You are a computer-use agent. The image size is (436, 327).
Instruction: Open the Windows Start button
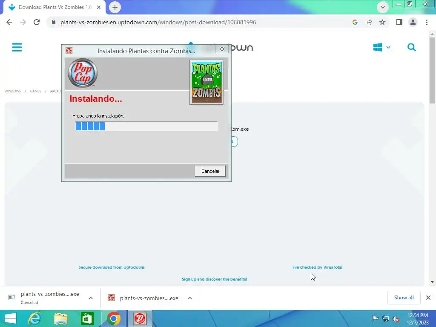point(11,318)
